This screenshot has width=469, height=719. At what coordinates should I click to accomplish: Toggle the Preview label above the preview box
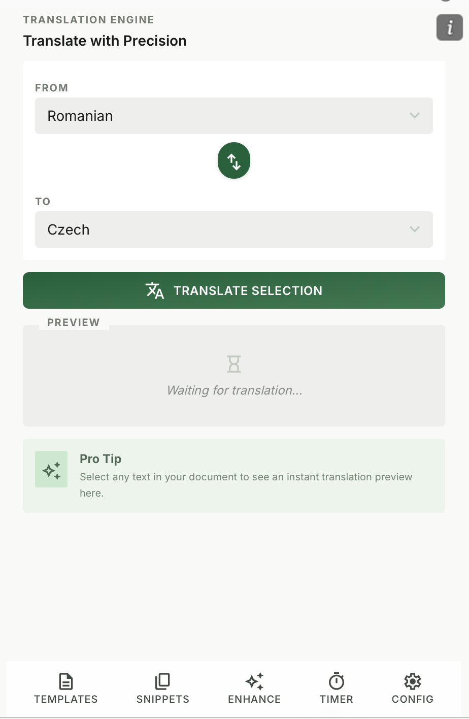[x=74, y=322]
